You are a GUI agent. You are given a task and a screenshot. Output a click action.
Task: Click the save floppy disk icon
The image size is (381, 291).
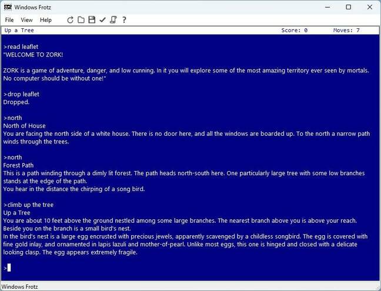coord(92,20)
